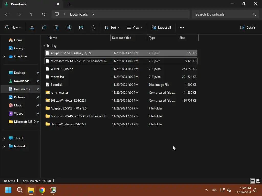Image resolution: width=262 pixels, height=196 pixels.
Task: Click the search magnifier in Search Downloads
Action: point(254,14)
